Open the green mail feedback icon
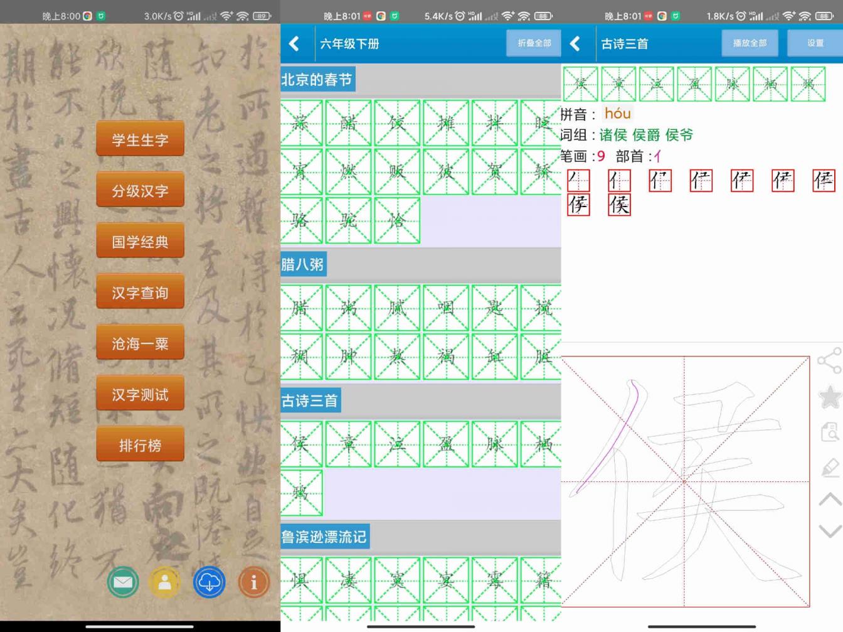This screenshot has width=843, height=632. [x=123, y=582]
